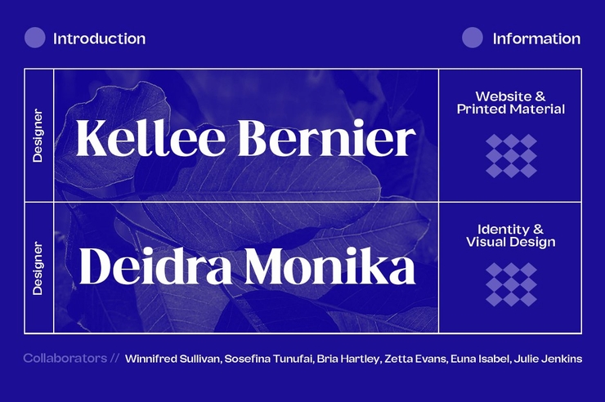Click the Collaborators // label
This screenshot has width=605, height=402.
(71, 358)
